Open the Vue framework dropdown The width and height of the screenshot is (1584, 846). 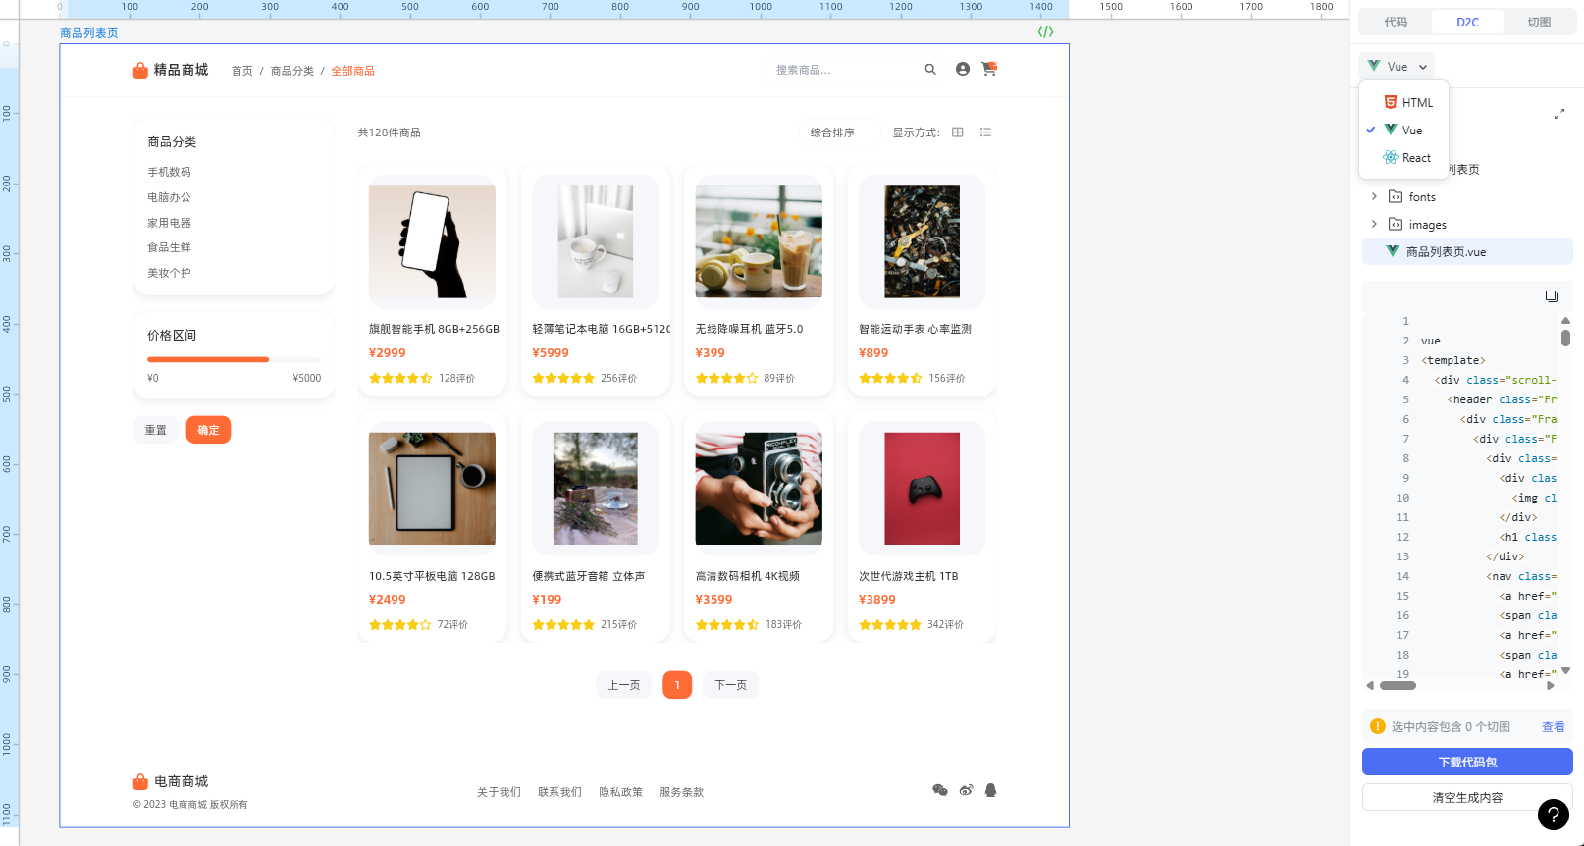pos(1398,67)
